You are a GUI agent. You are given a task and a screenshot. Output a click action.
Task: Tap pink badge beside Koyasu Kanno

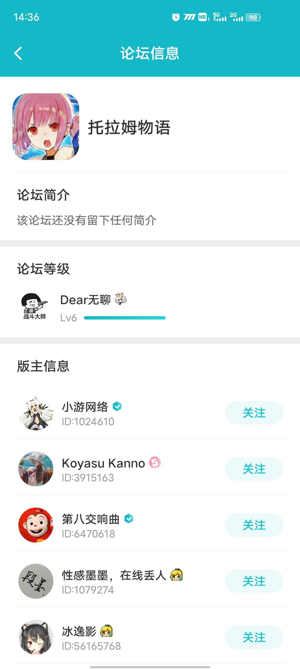tap(155, 463)
